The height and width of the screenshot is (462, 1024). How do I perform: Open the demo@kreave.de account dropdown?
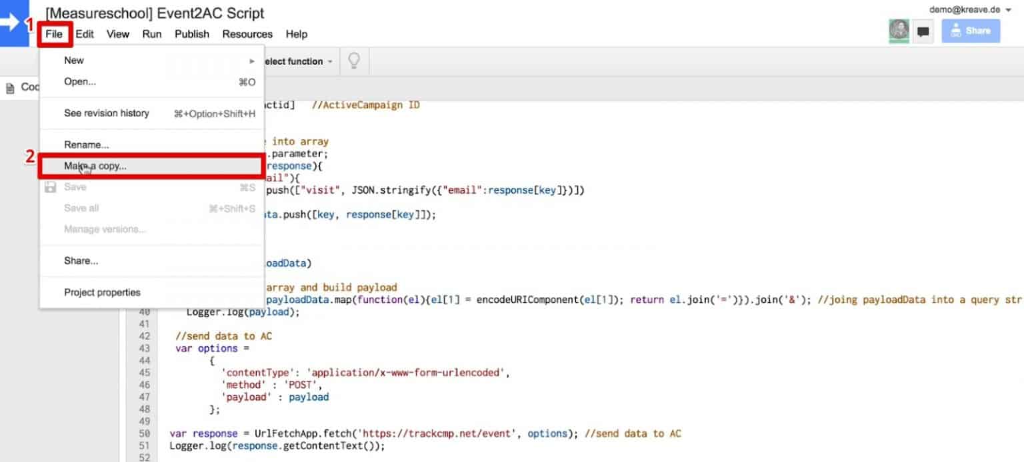point(965,9)
